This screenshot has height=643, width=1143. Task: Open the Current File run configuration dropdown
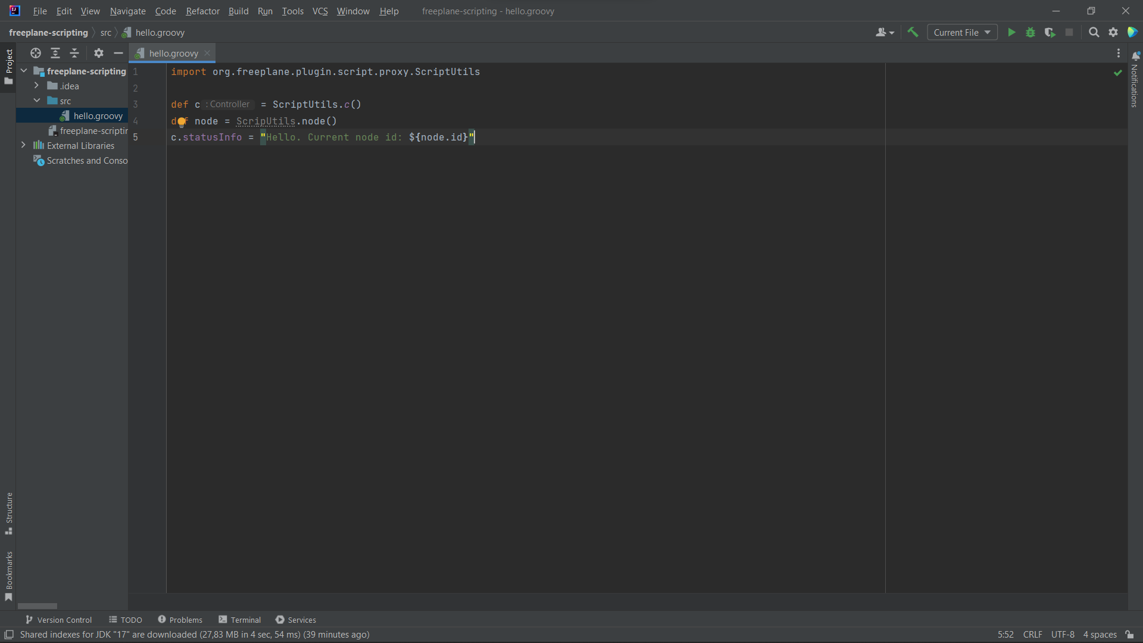point(962,33)
